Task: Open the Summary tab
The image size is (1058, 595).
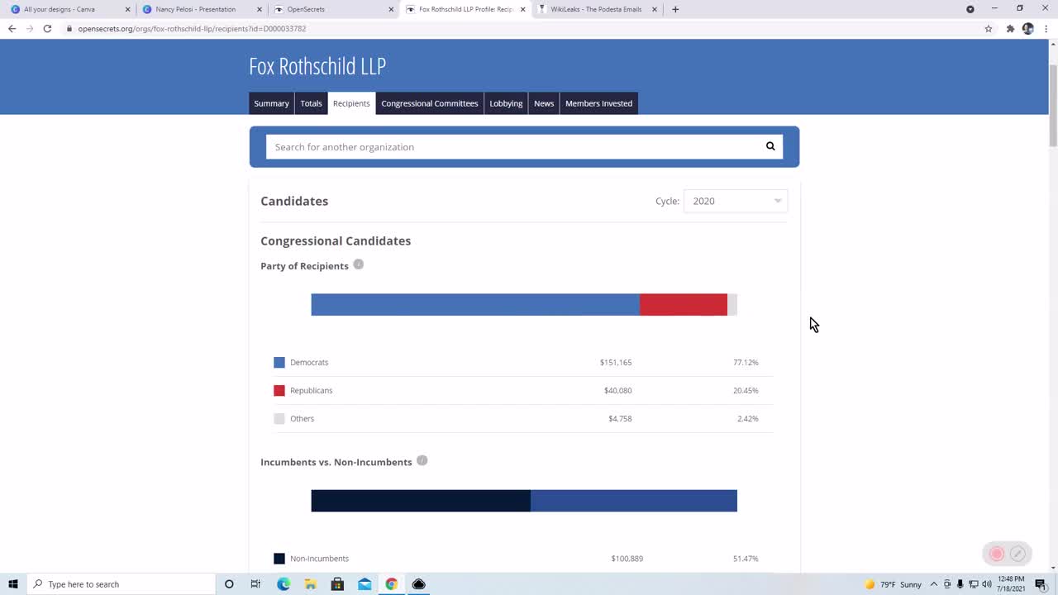Action: click(271, 103)
